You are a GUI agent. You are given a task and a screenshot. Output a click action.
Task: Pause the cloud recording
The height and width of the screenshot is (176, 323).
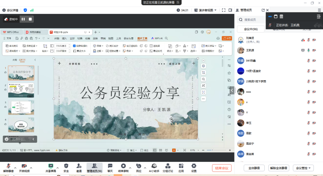pos(23,19)
